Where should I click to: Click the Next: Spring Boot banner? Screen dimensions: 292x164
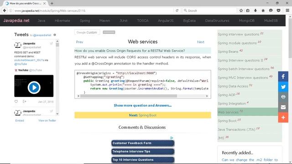pos(143,115)
